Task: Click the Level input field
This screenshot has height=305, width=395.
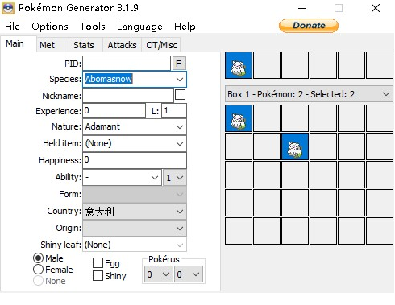Action: 174,111
